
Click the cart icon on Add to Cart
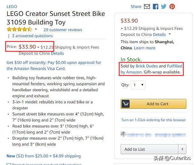(126, 104)
